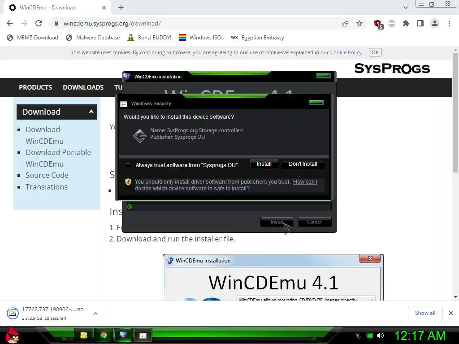Image resolution: width=459 pixels, height=344 pixels.
Task: Click Don't Install in Windows Security dialog
Action: 303,164
